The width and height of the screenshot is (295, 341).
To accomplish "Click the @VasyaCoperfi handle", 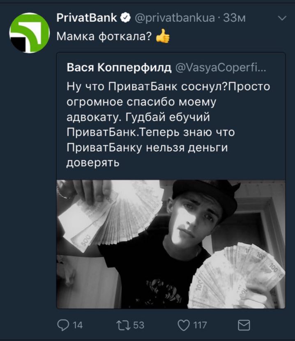I will coord(220,68).
